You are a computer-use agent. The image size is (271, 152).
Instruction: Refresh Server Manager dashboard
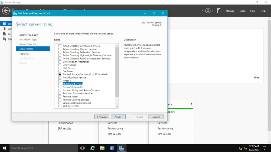(x=208, y=11)
